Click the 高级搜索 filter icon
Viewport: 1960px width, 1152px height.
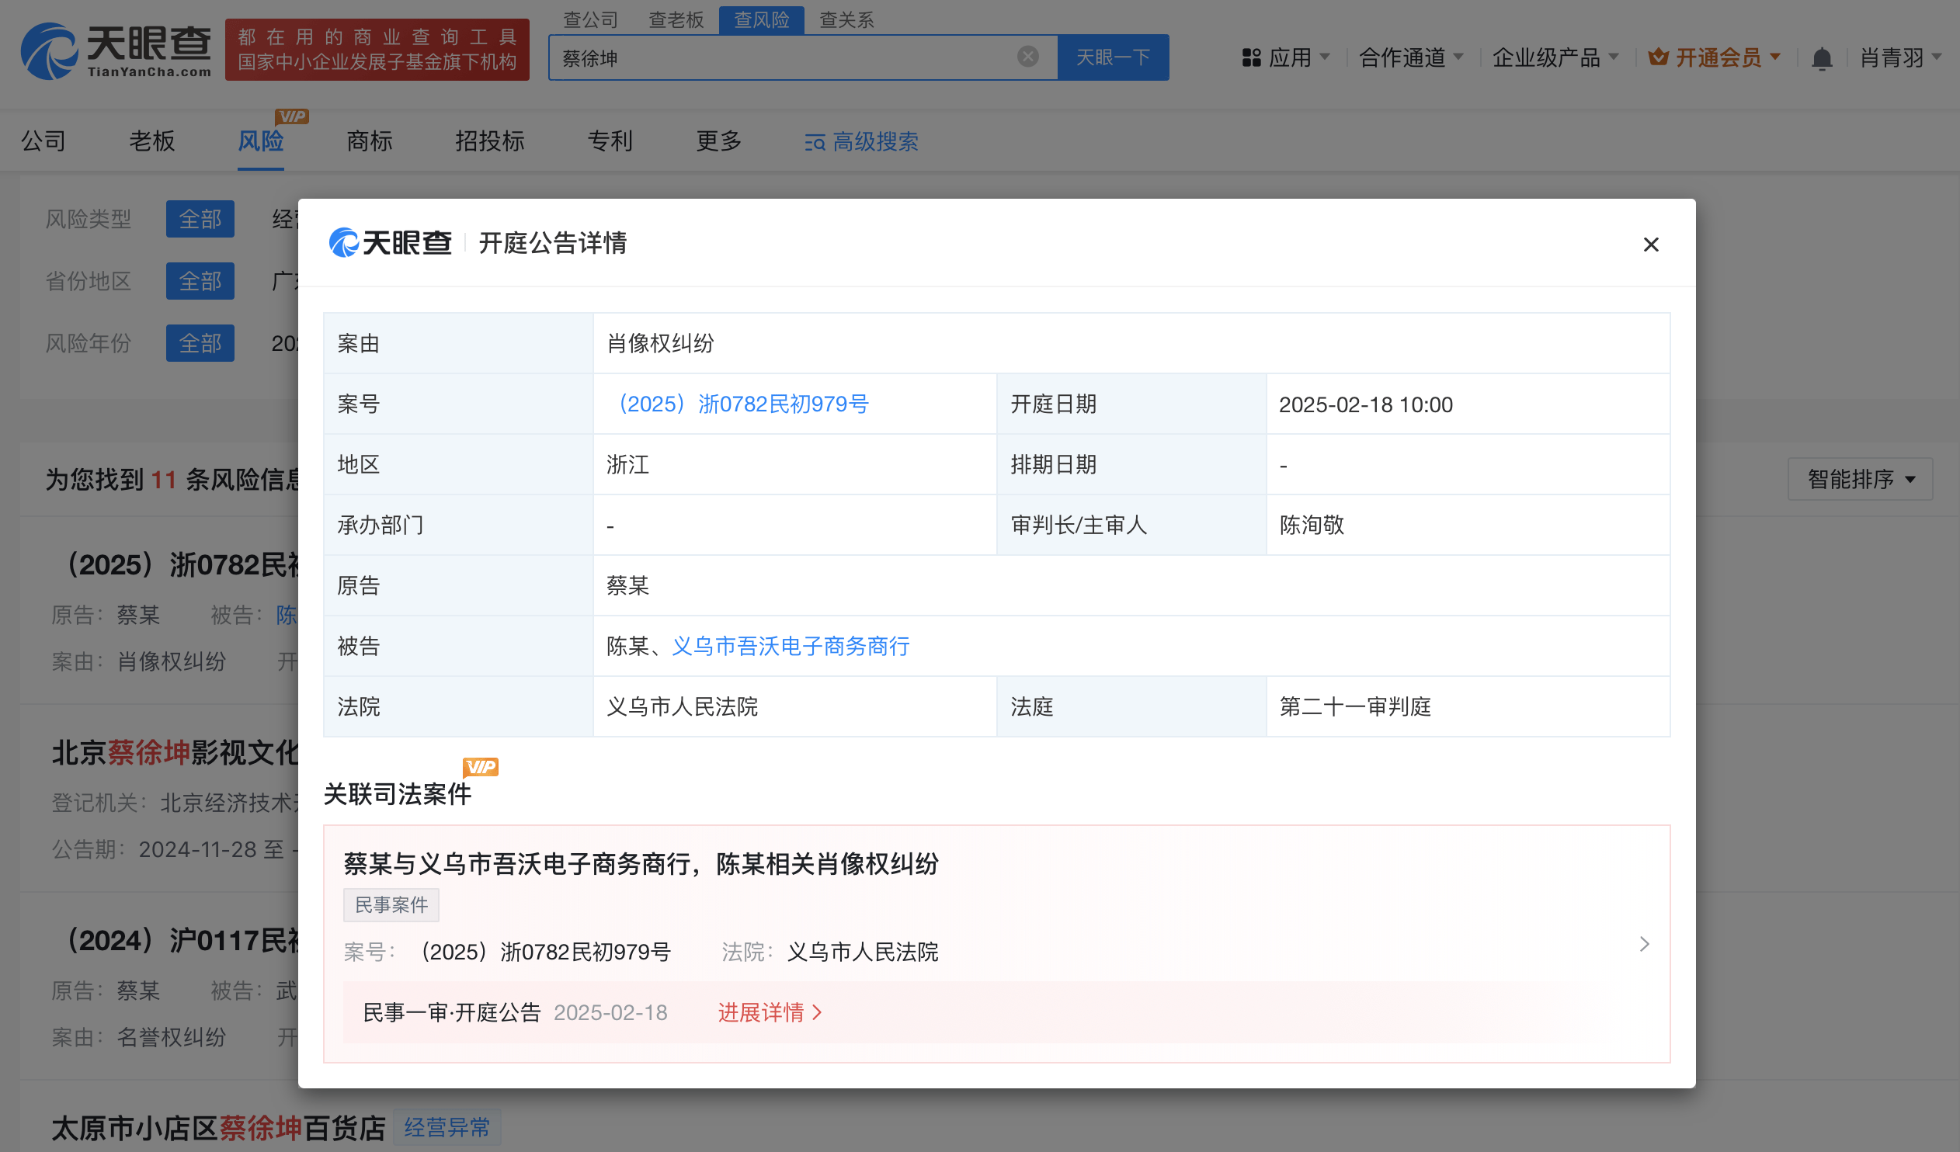pyautogui.click(x=815, y=142)
